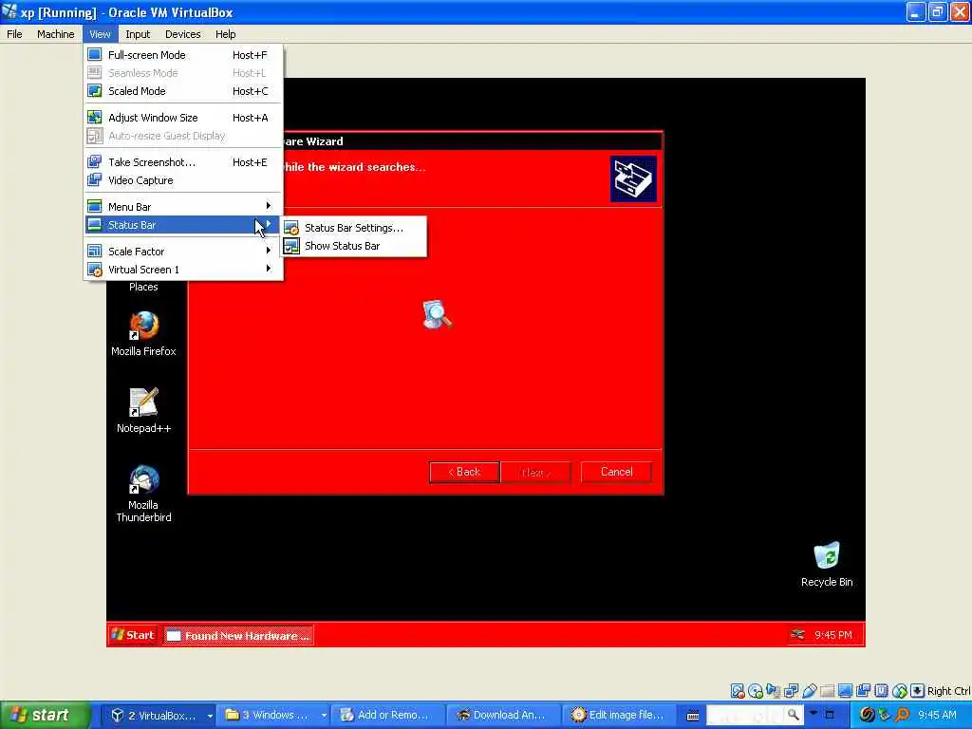Switch to the Edit image file taskbar item
The height and width of the screenshot is (729, 972).
(x=620, y=715)
